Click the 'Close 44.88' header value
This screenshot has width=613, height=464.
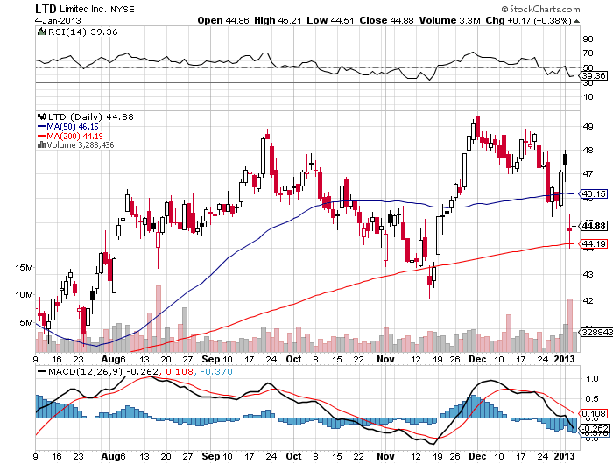[x=387, y=20]
